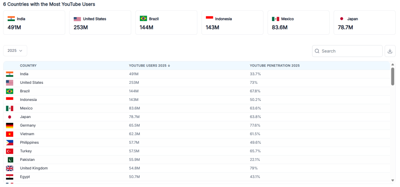
Task: Select United Kingdom in the table
Action: [34, 168]
